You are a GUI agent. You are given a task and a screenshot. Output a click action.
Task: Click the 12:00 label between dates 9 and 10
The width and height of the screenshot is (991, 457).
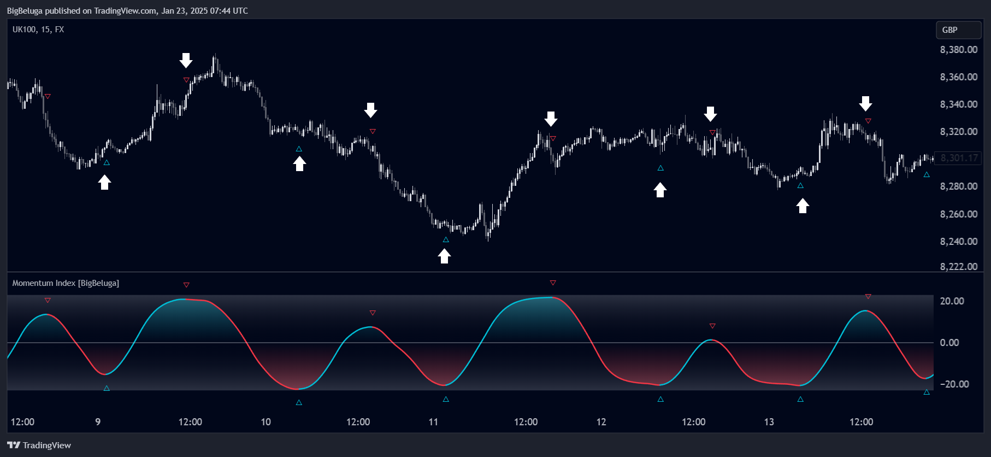pos(190,422)
